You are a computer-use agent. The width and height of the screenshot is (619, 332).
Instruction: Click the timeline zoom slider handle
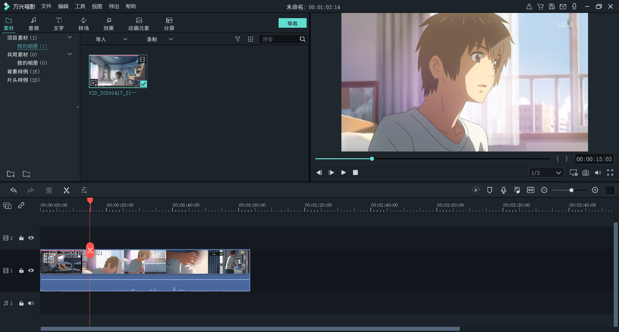(571, 190)
